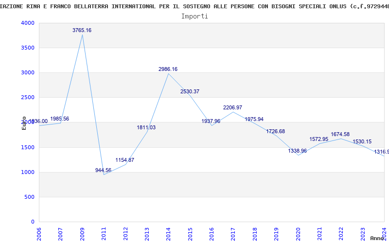Select the 1572.95 data label
Viewport: 389px width, 243px height.
point(319,139)
